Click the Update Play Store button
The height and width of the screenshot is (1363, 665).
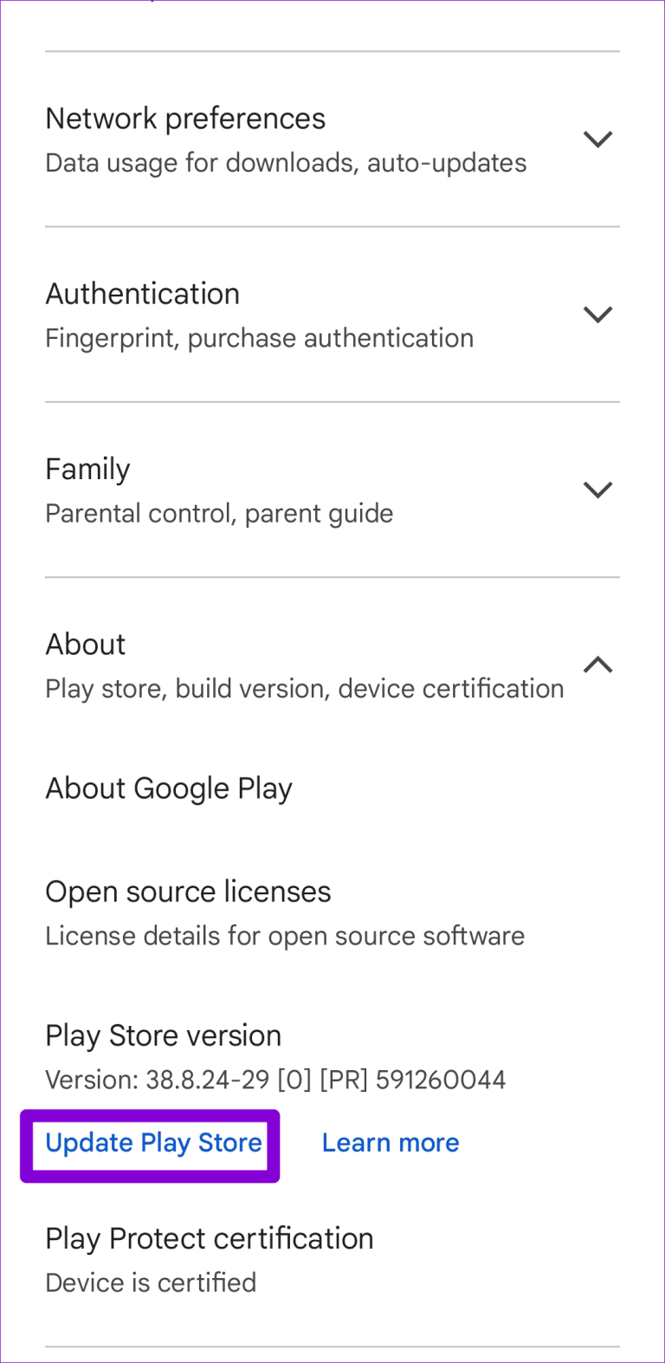152,1143
